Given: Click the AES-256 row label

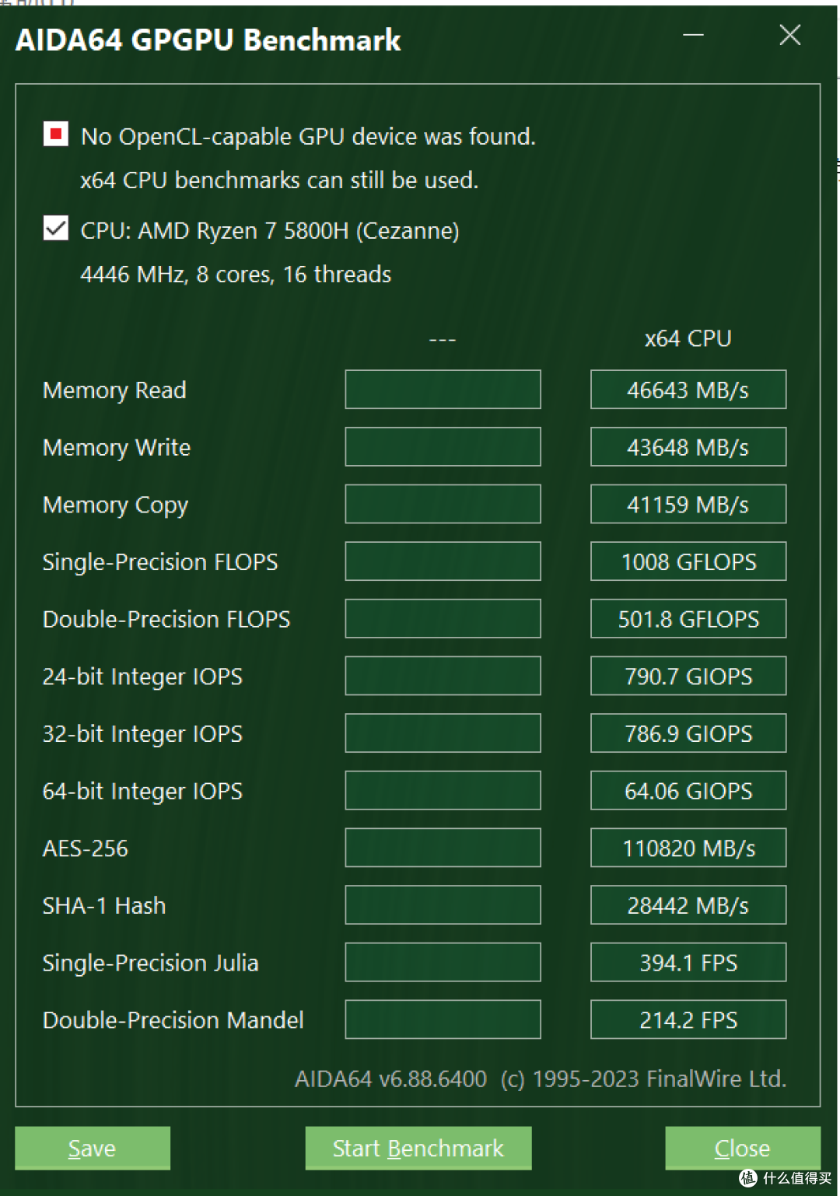Looking at the screenshot, I should pyautogui.click(x=86, y=848).
